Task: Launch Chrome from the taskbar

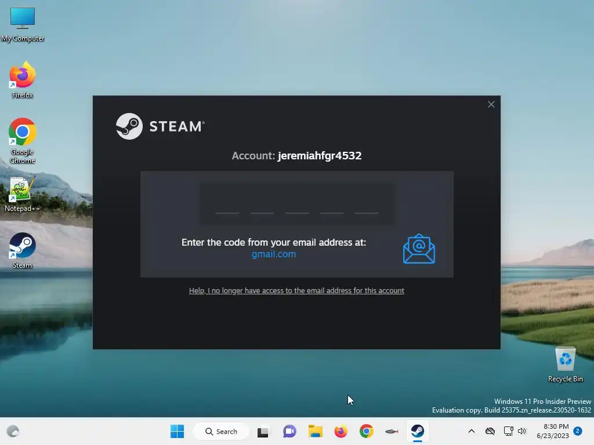Action: tap(367, 431)
